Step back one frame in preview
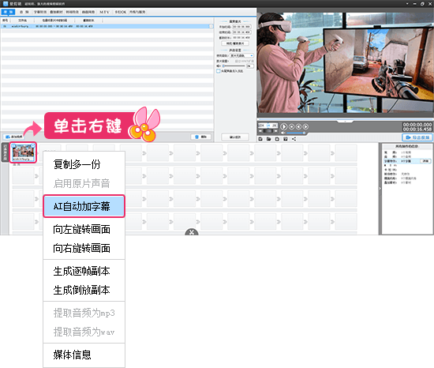The height and width of the screenshot is (368, 434). click(x=298, y=126)
